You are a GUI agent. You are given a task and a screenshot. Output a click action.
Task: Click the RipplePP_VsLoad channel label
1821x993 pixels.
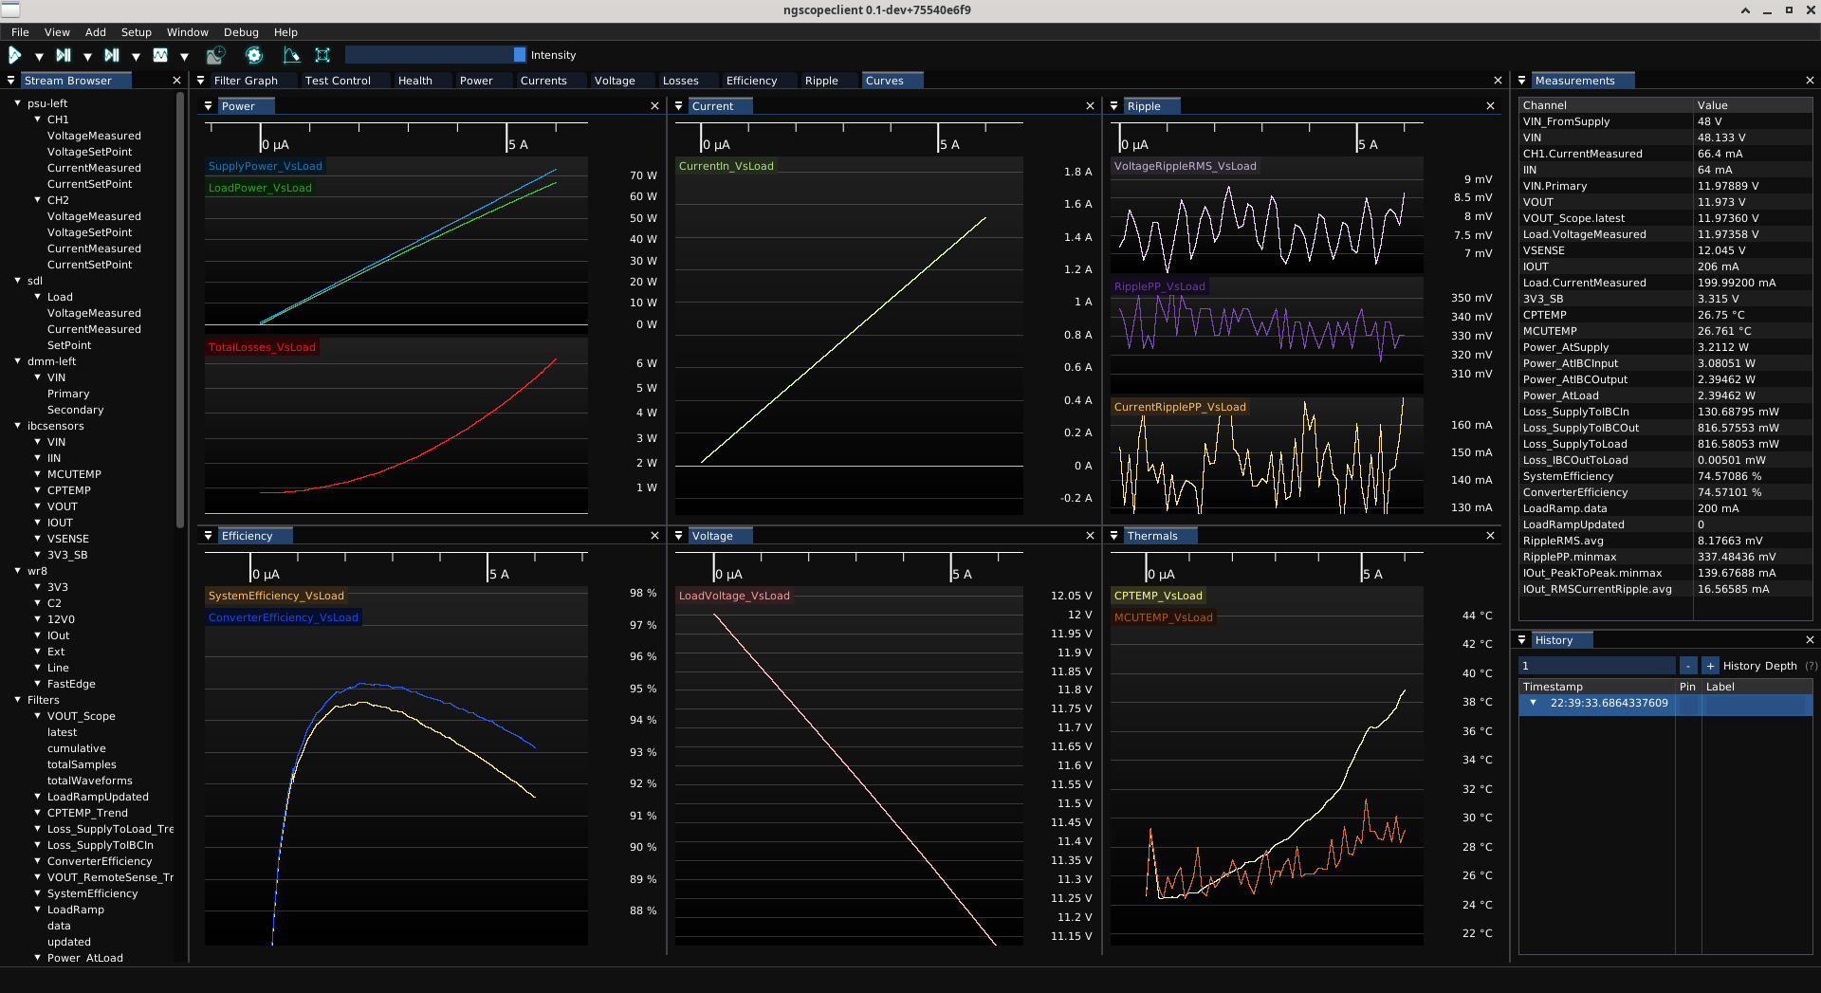click(x=1160, y=286)
